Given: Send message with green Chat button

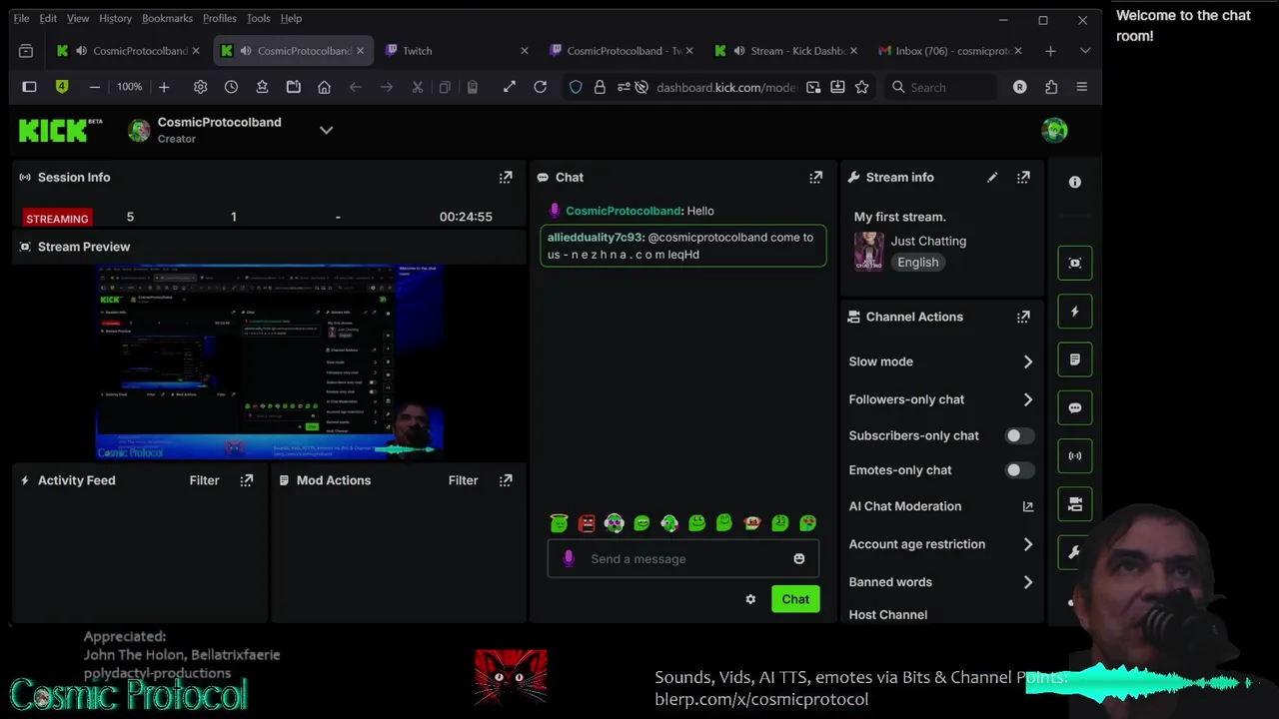Looking at the screenshot, I should (795, 599).
